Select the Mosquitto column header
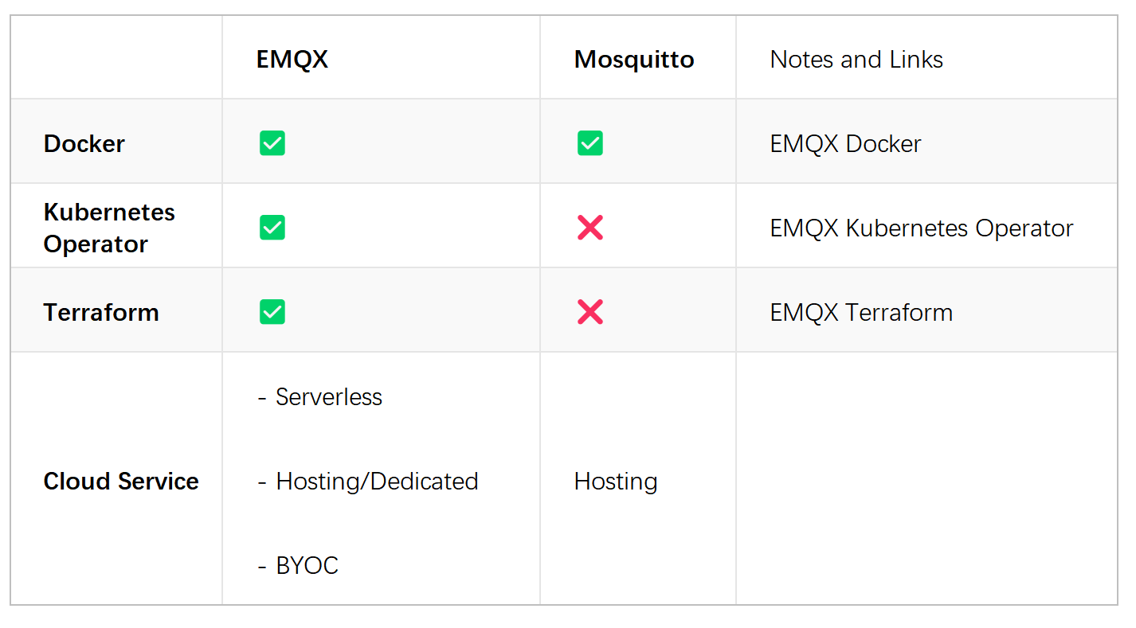 tap(634, 60)
